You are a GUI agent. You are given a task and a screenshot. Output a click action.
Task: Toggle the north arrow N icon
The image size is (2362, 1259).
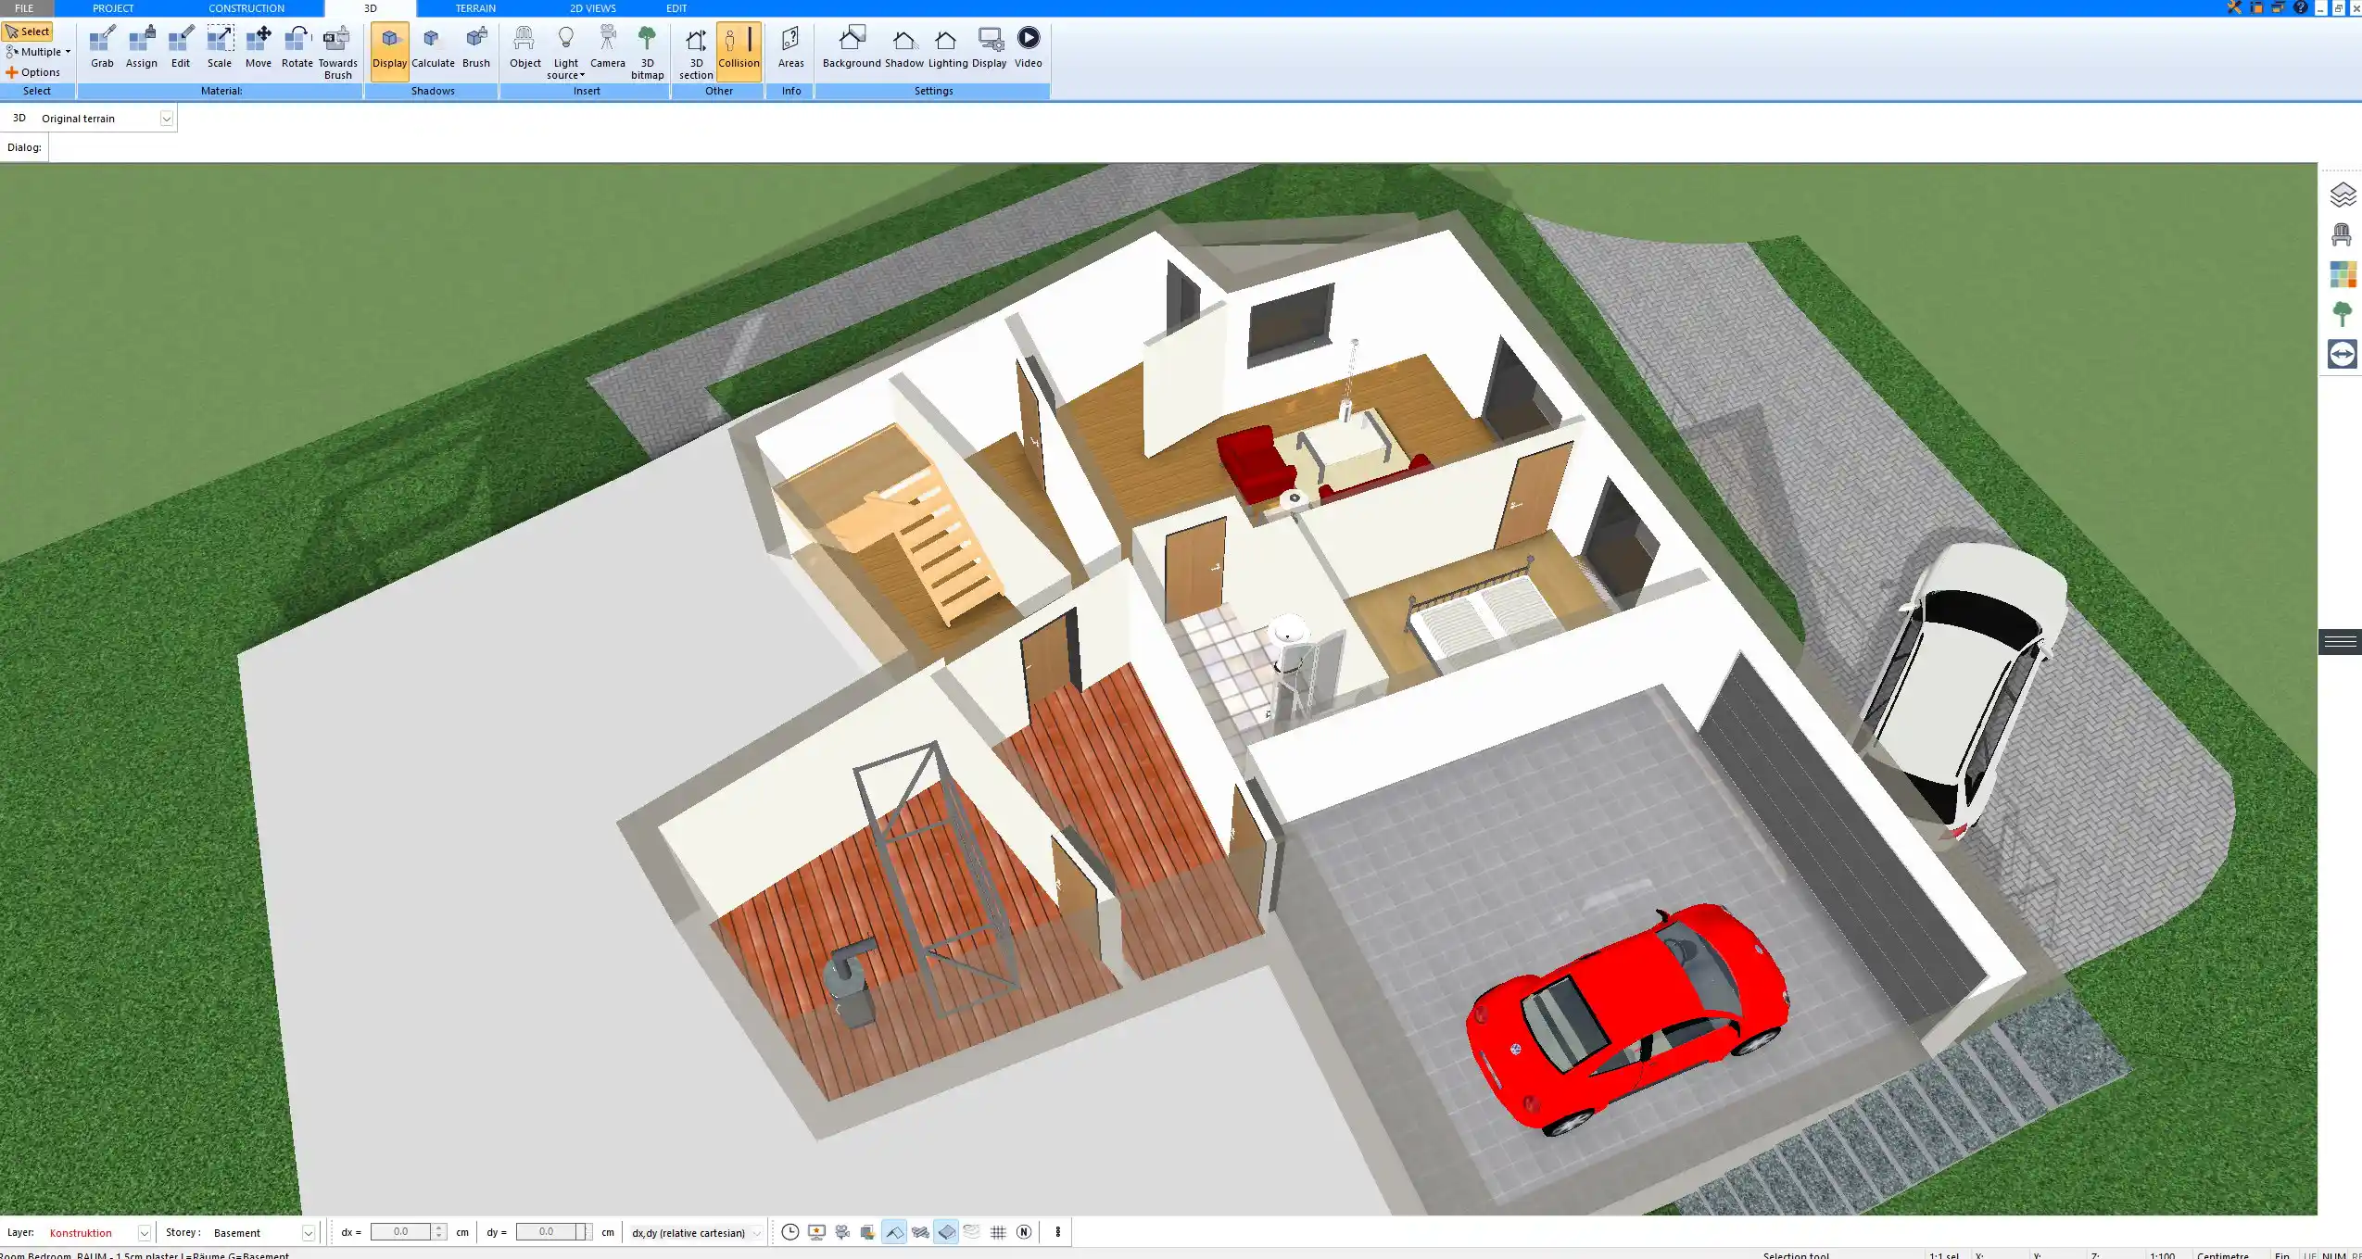tap(1023, 1232)
